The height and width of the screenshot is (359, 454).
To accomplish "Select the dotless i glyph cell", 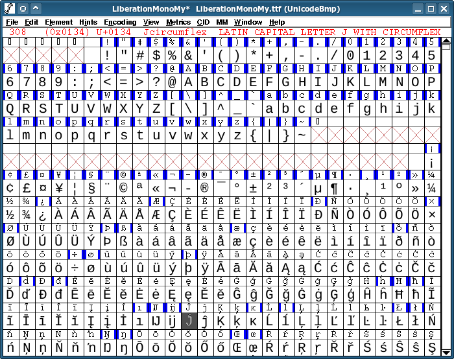I will click(x=140, y=321).
